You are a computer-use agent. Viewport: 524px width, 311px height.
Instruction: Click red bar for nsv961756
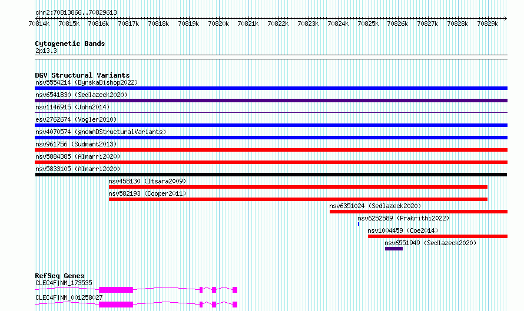coord(271,150)
